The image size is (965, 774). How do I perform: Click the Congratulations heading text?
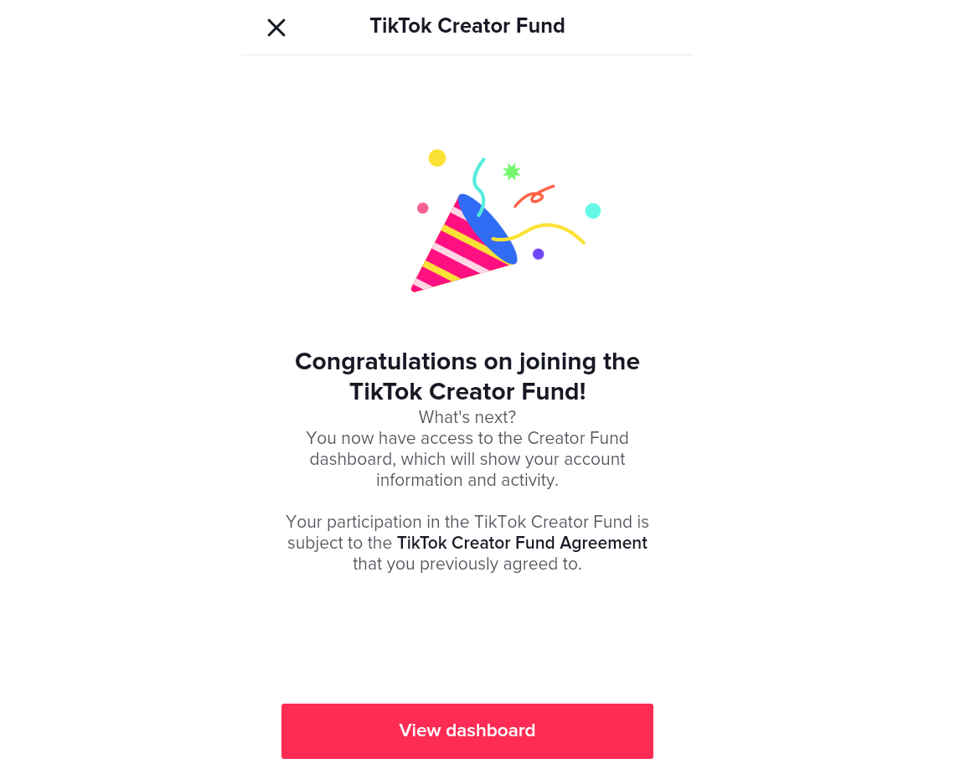point(467,376)
